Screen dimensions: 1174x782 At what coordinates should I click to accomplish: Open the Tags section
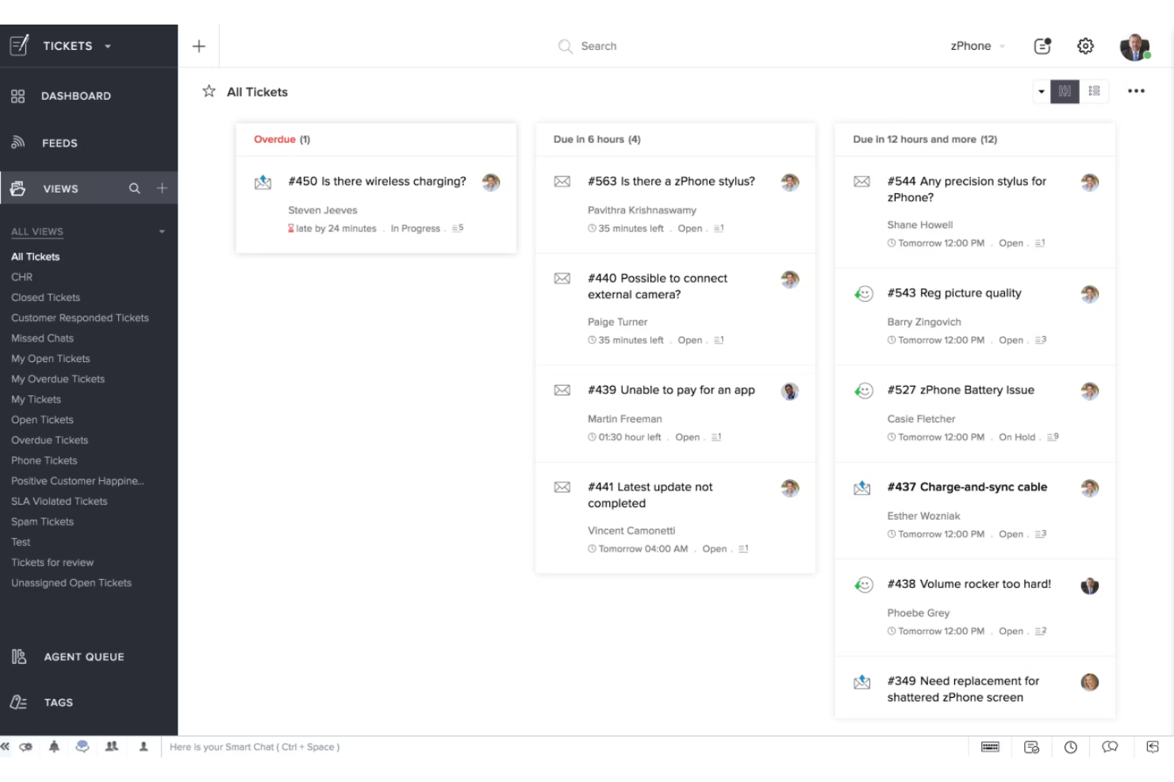coord(58,702)
